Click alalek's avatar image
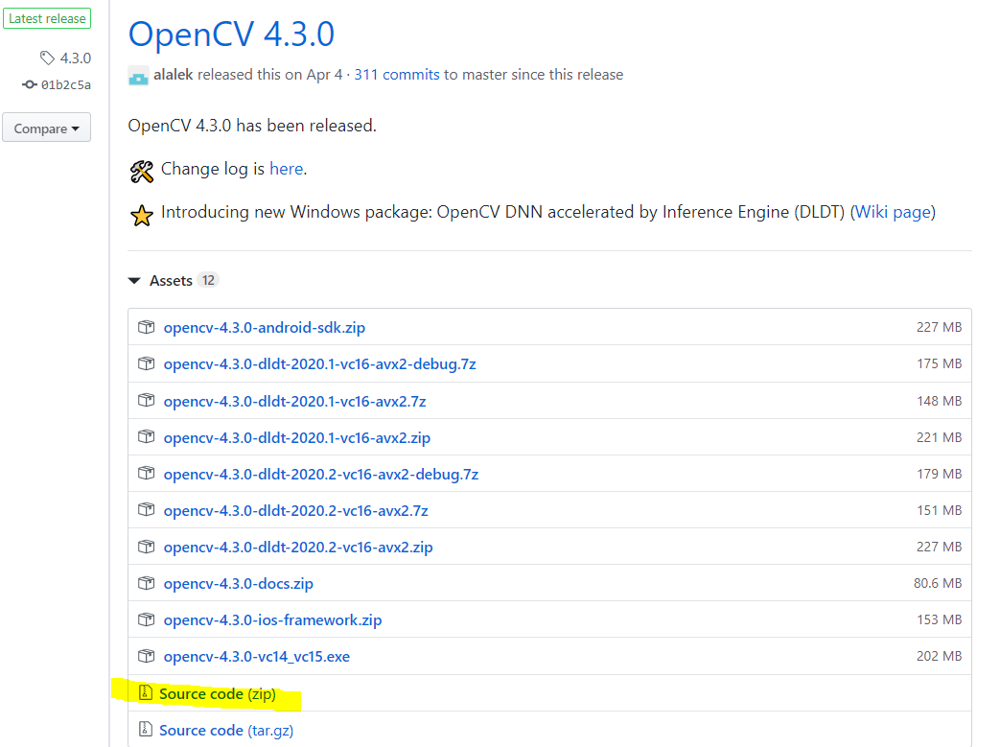Screen dimensions: 1000x747 tap(138, 76)
